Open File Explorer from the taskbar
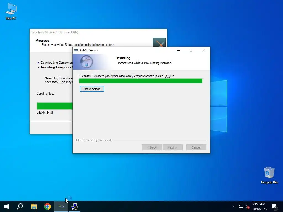The image size is (283, 212). (34, 206)
